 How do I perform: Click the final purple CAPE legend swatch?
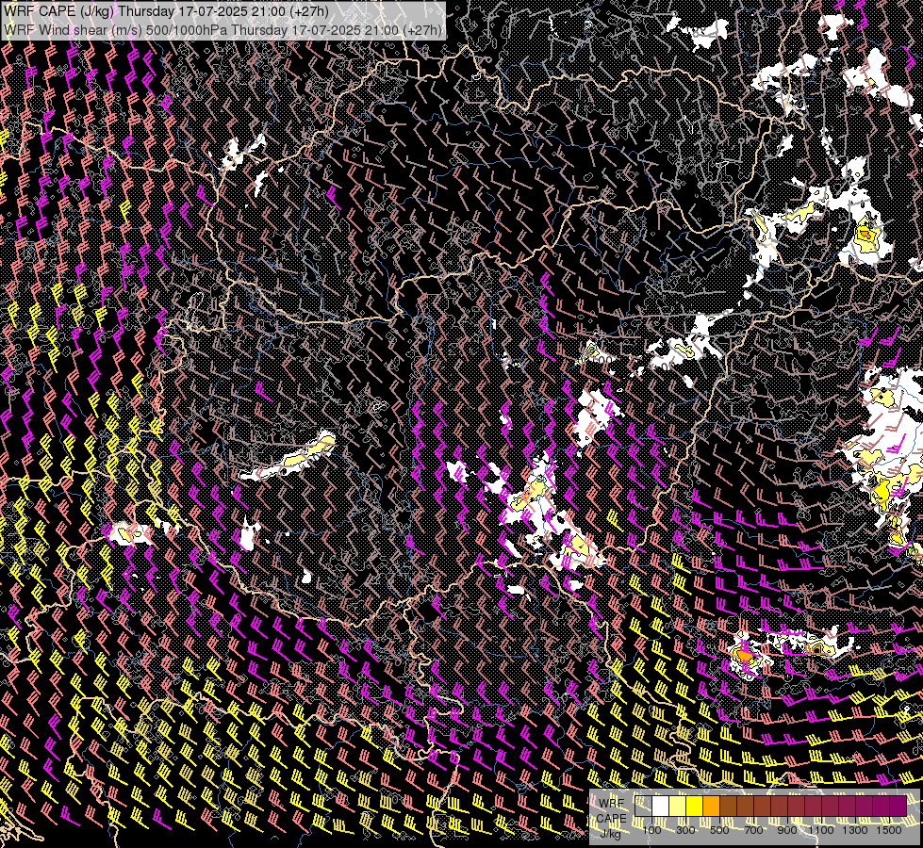coord(898,806)
